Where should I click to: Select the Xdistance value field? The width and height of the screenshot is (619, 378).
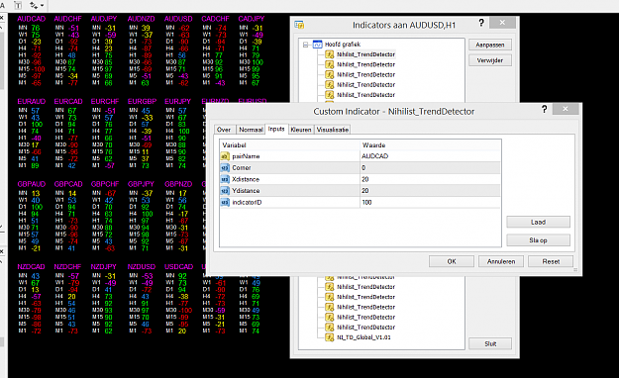click(x=430, y=179)
